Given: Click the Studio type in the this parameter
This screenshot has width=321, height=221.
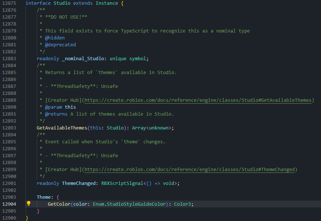Looking at the screenshot, I should pos(115,128).
